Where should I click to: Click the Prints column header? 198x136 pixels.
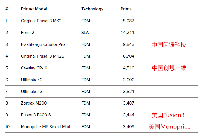pos(126,9)
